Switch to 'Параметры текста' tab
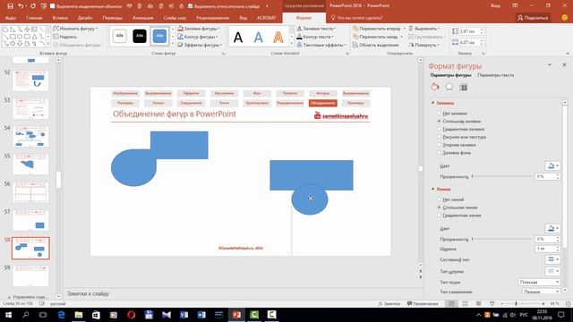573x322 pixels. tap(495, 75)
